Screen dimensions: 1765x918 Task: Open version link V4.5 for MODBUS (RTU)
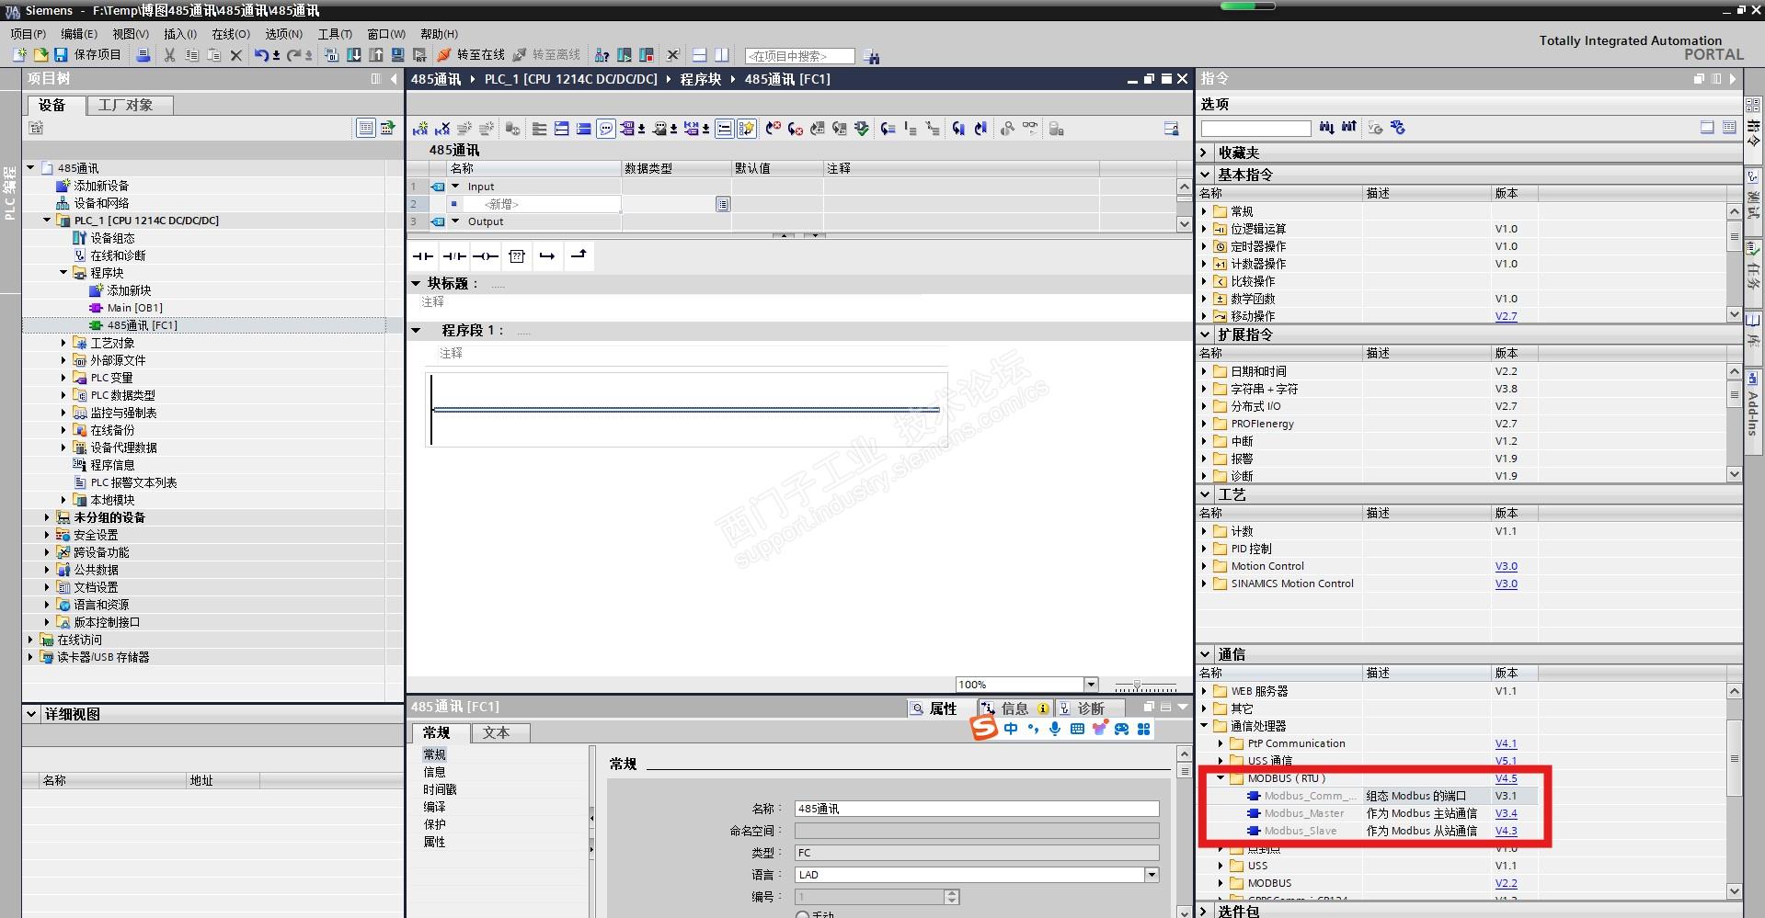pyautogui.click(x=1506, y=778)
